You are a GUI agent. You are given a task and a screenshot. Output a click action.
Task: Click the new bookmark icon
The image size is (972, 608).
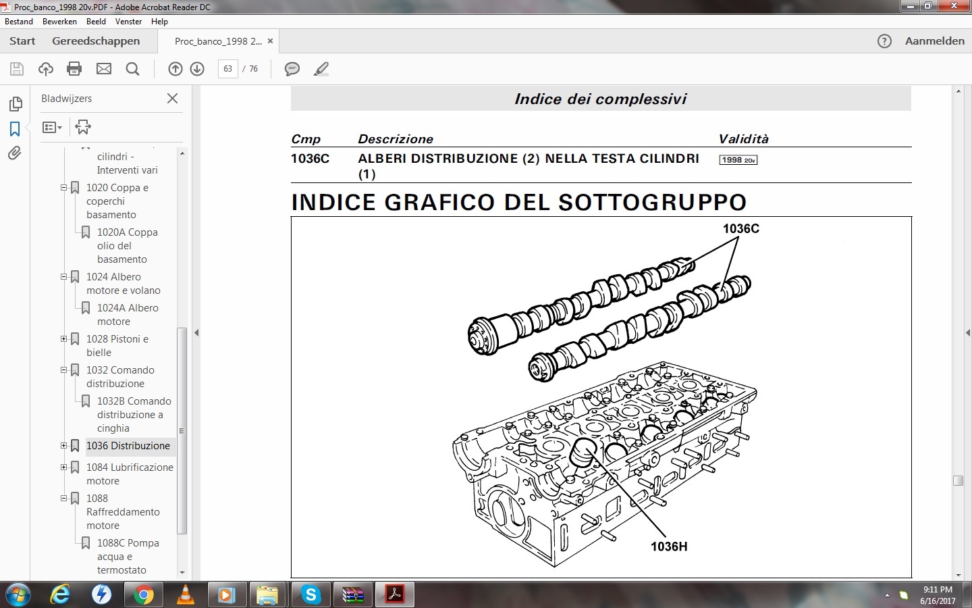coord(83,127)
